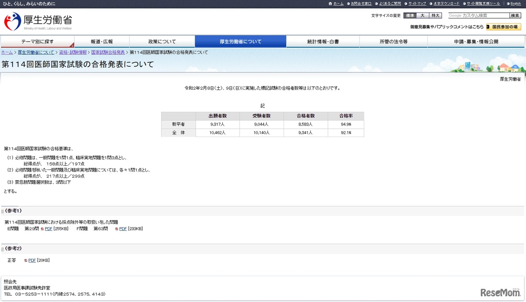Viewport: 526px width, 302px height.
Task: Open the よくあるご質問 page
Action: [x=390, y=3]
